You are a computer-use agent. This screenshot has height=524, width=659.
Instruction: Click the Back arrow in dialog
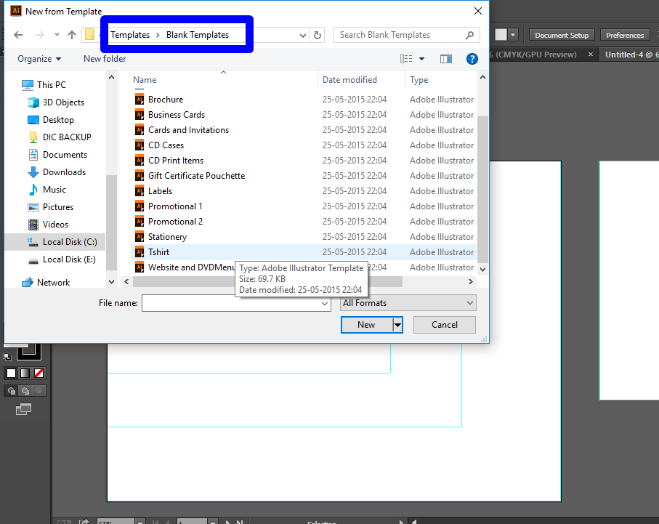coord(18,35)
